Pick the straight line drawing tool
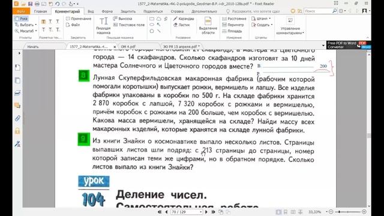The width and height of the screenshot is (384, 216). click(159, 31)
